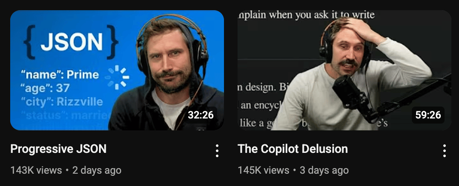Click the 59:26 duration badge

[x=428, y=115]
